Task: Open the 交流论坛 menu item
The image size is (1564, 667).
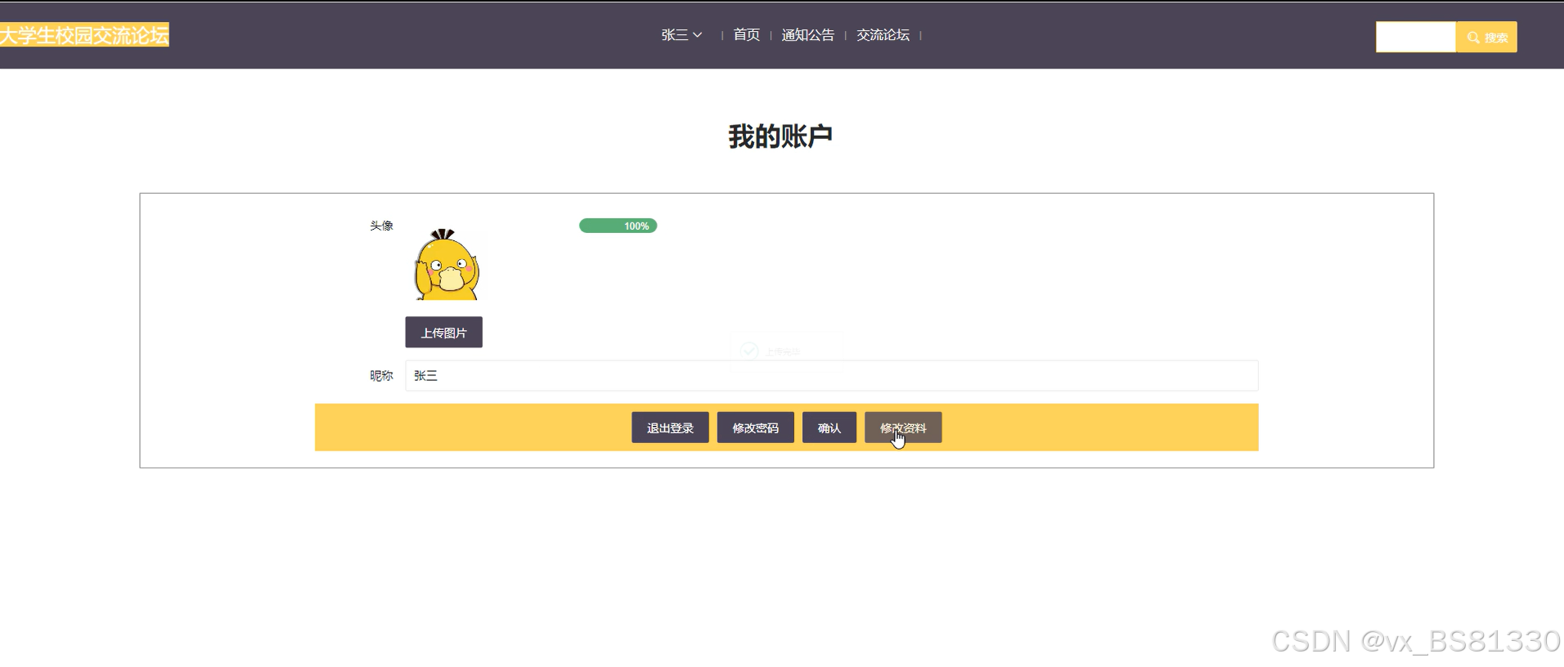Action: click(883, 34)
